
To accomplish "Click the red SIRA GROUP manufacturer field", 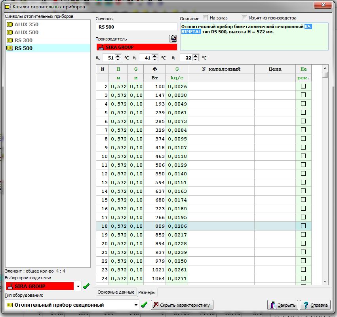I will [137, 47].
